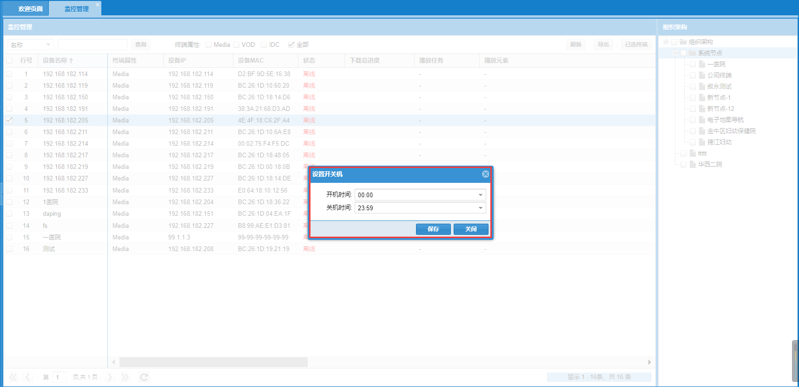This screenshot has width=799, height=387.
Task: Click the pagination refresh icon
Action: (x=144, y=377)
